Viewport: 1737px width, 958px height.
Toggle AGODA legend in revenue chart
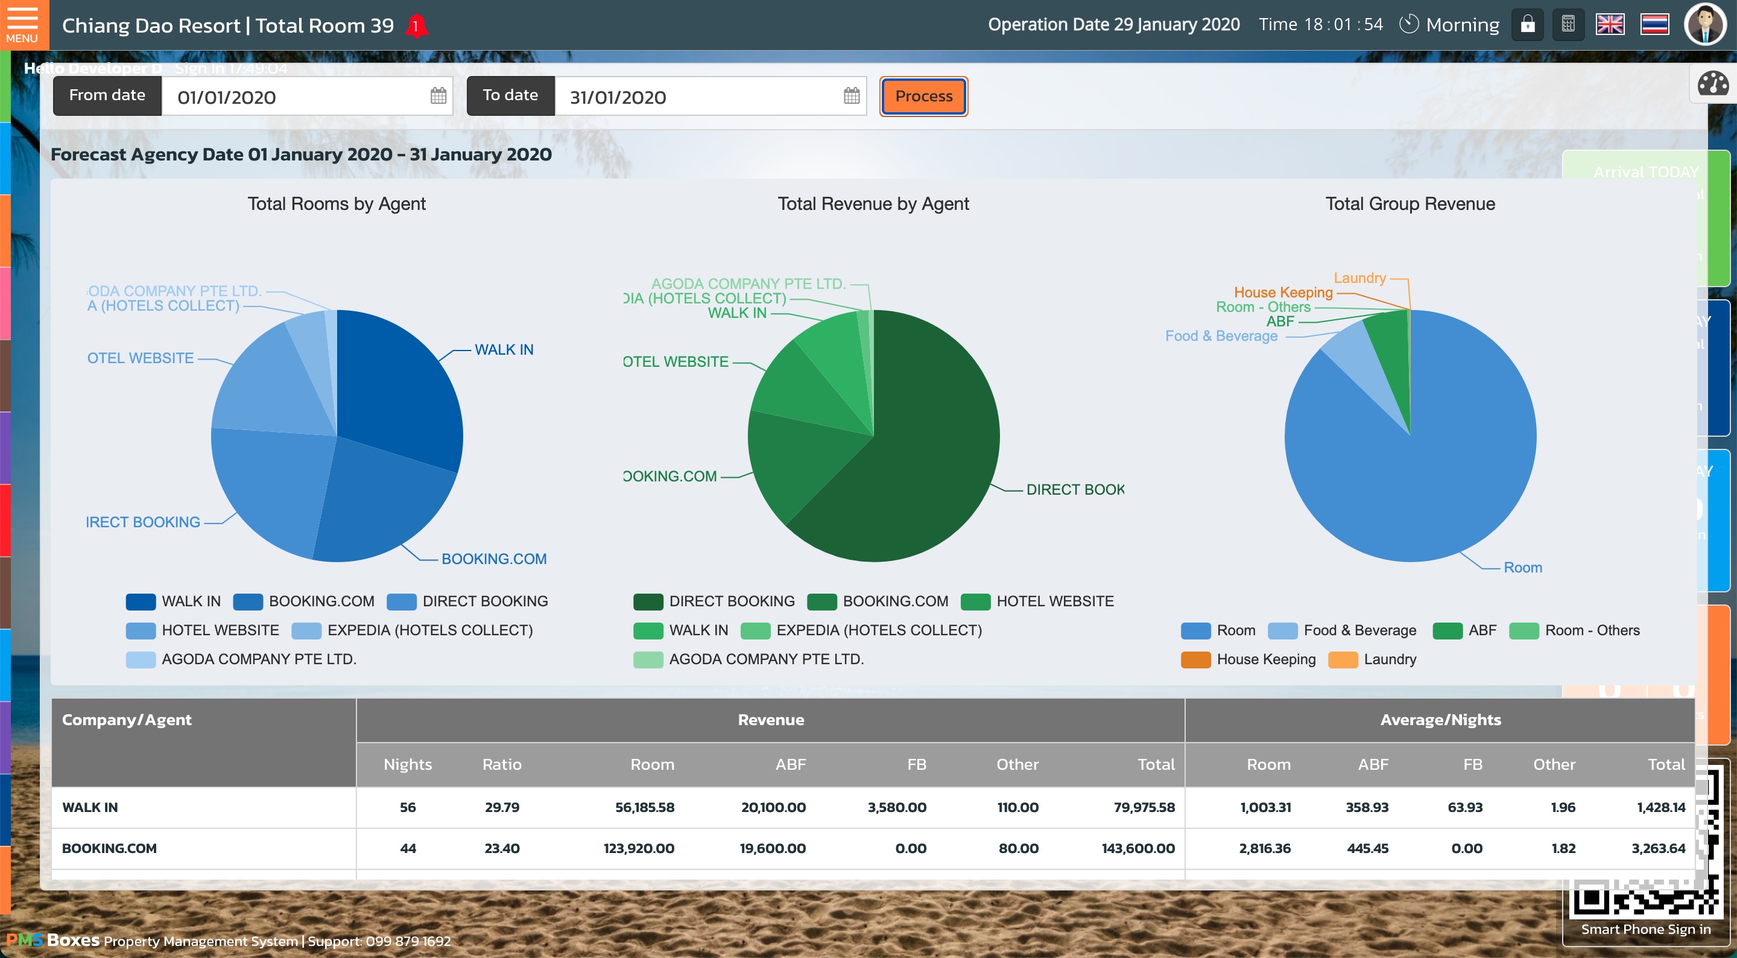coord(748,659)
